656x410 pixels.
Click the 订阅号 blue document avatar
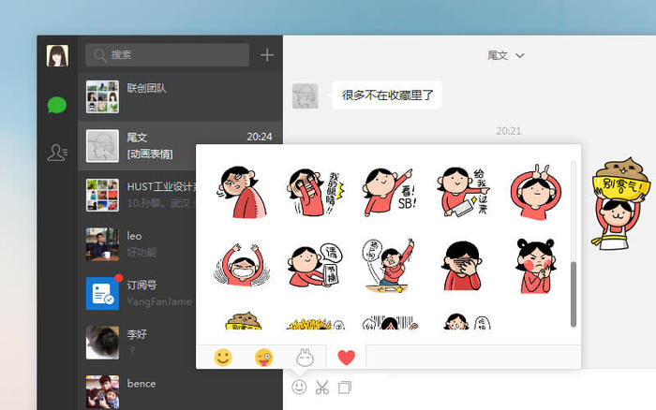pos(102,293)
